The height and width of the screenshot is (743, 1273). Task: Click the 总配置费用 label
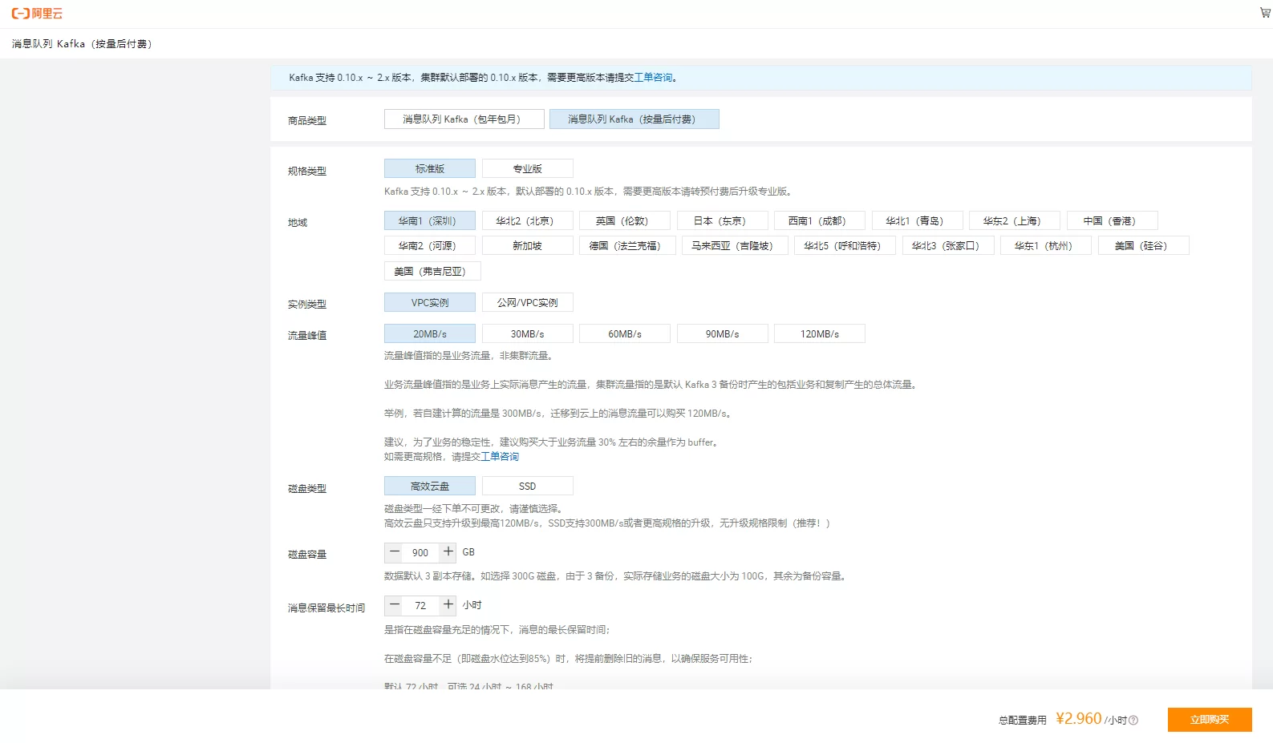click(1022, 721)
